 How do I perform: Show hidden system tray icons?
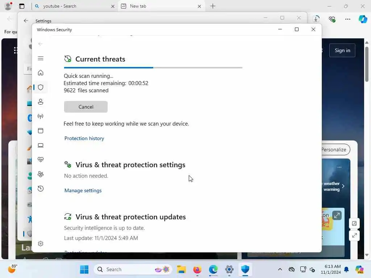[x=280, y=269]
